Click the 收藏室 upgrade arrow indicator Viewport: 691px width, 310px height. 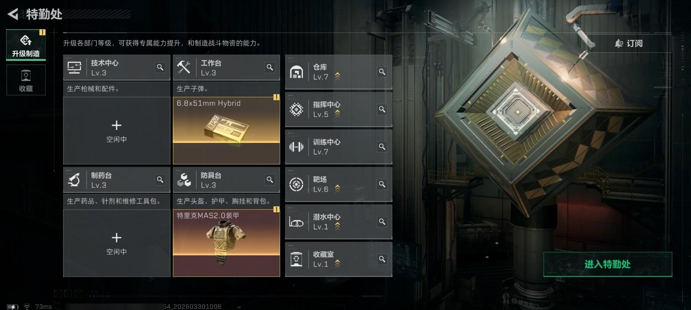coord(337,264)
